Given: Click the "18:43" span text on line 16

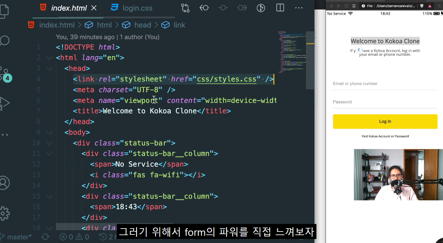Looking at the screenshot, I should (x=126, y=207).
